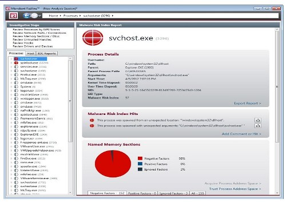Open breadcrumb arrow after Home
Image resolution: width=286 pixels, height=206 pixels.
coord(61,15)
